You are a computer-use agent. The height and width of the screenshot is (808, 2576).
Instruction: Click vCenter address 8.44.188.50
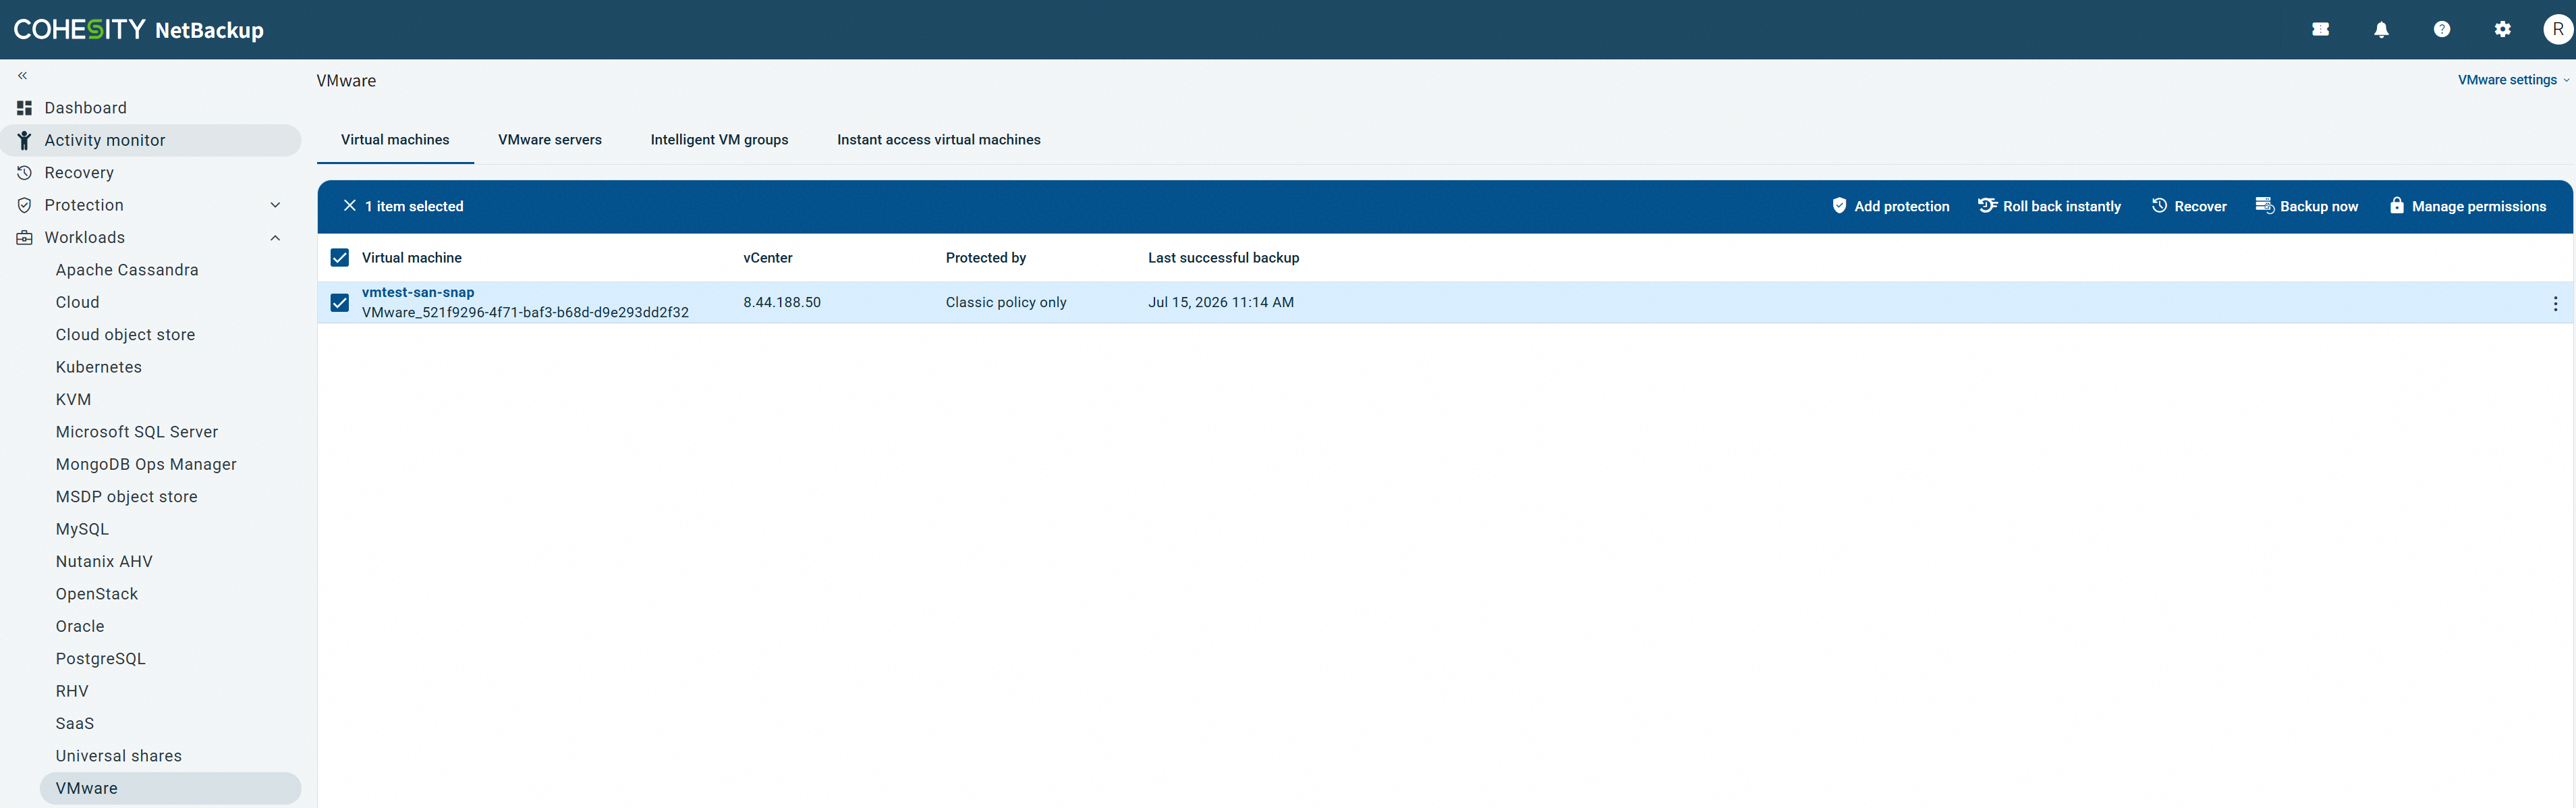782,302
